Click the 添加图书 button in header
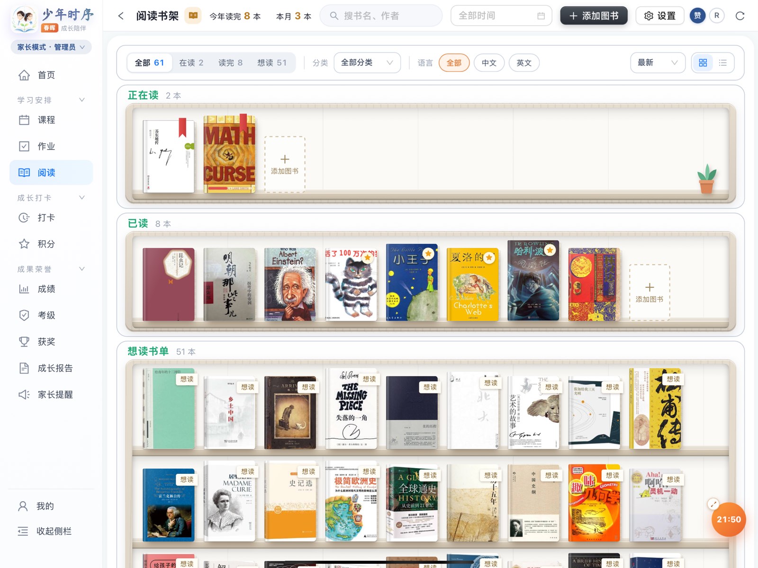The image size is (758, 568). 594,16
